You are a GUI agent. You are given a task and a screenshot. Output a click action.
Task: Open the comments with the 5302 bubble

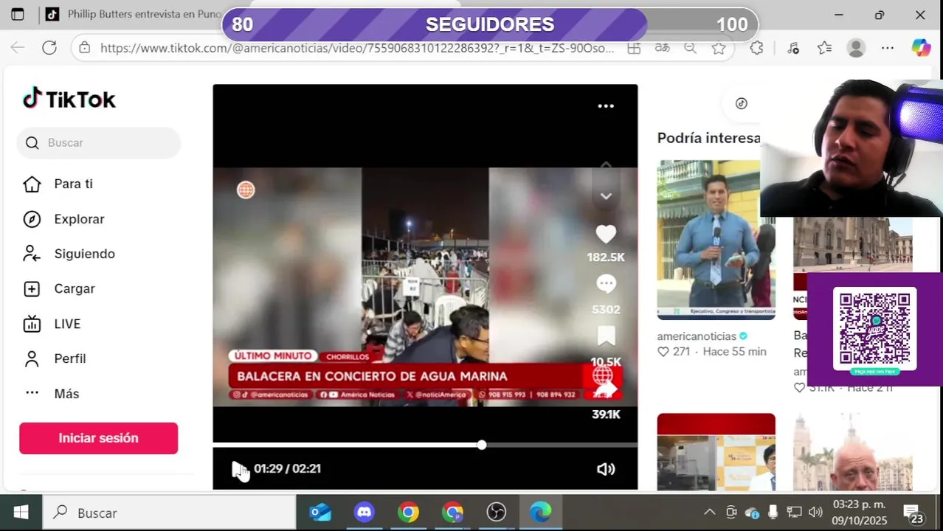coord(606,285)
